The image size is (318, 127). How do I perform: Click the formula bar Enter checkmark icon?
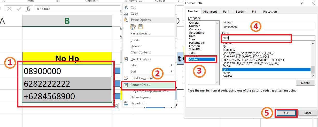(19, 9)
